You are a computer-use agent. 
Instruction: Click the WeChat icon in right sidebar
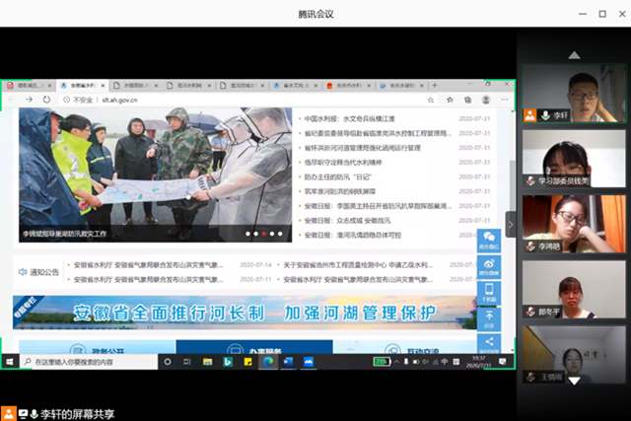[490, 240]
